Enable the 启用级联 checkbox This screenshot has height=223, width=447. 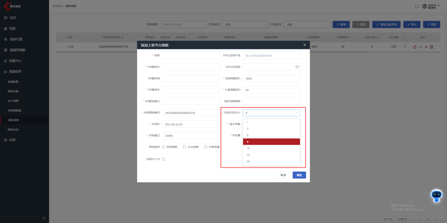[x=163, y=147]
